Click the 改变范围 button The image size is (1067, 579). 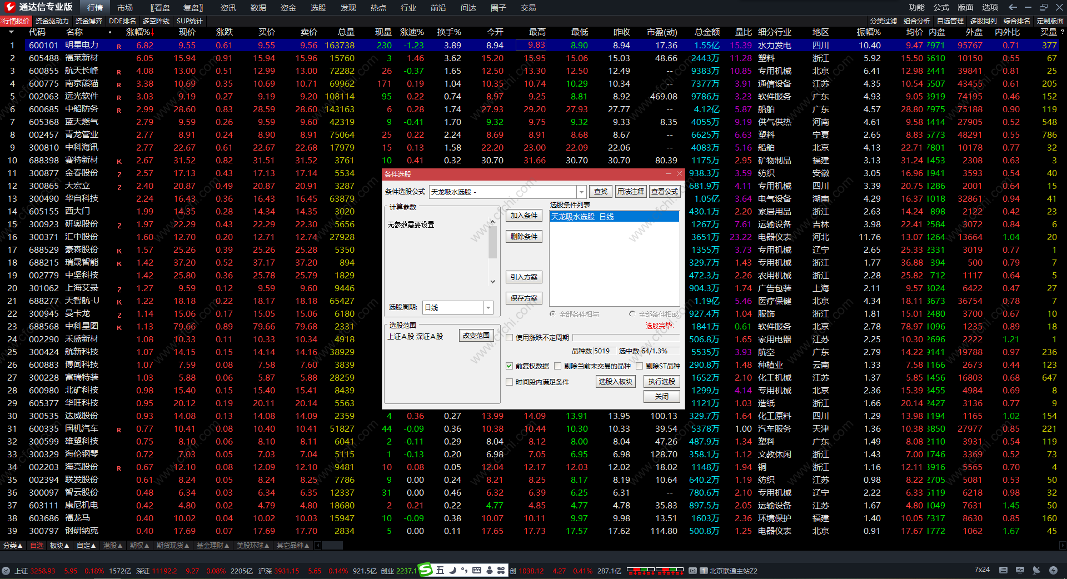tap(476, 336)
